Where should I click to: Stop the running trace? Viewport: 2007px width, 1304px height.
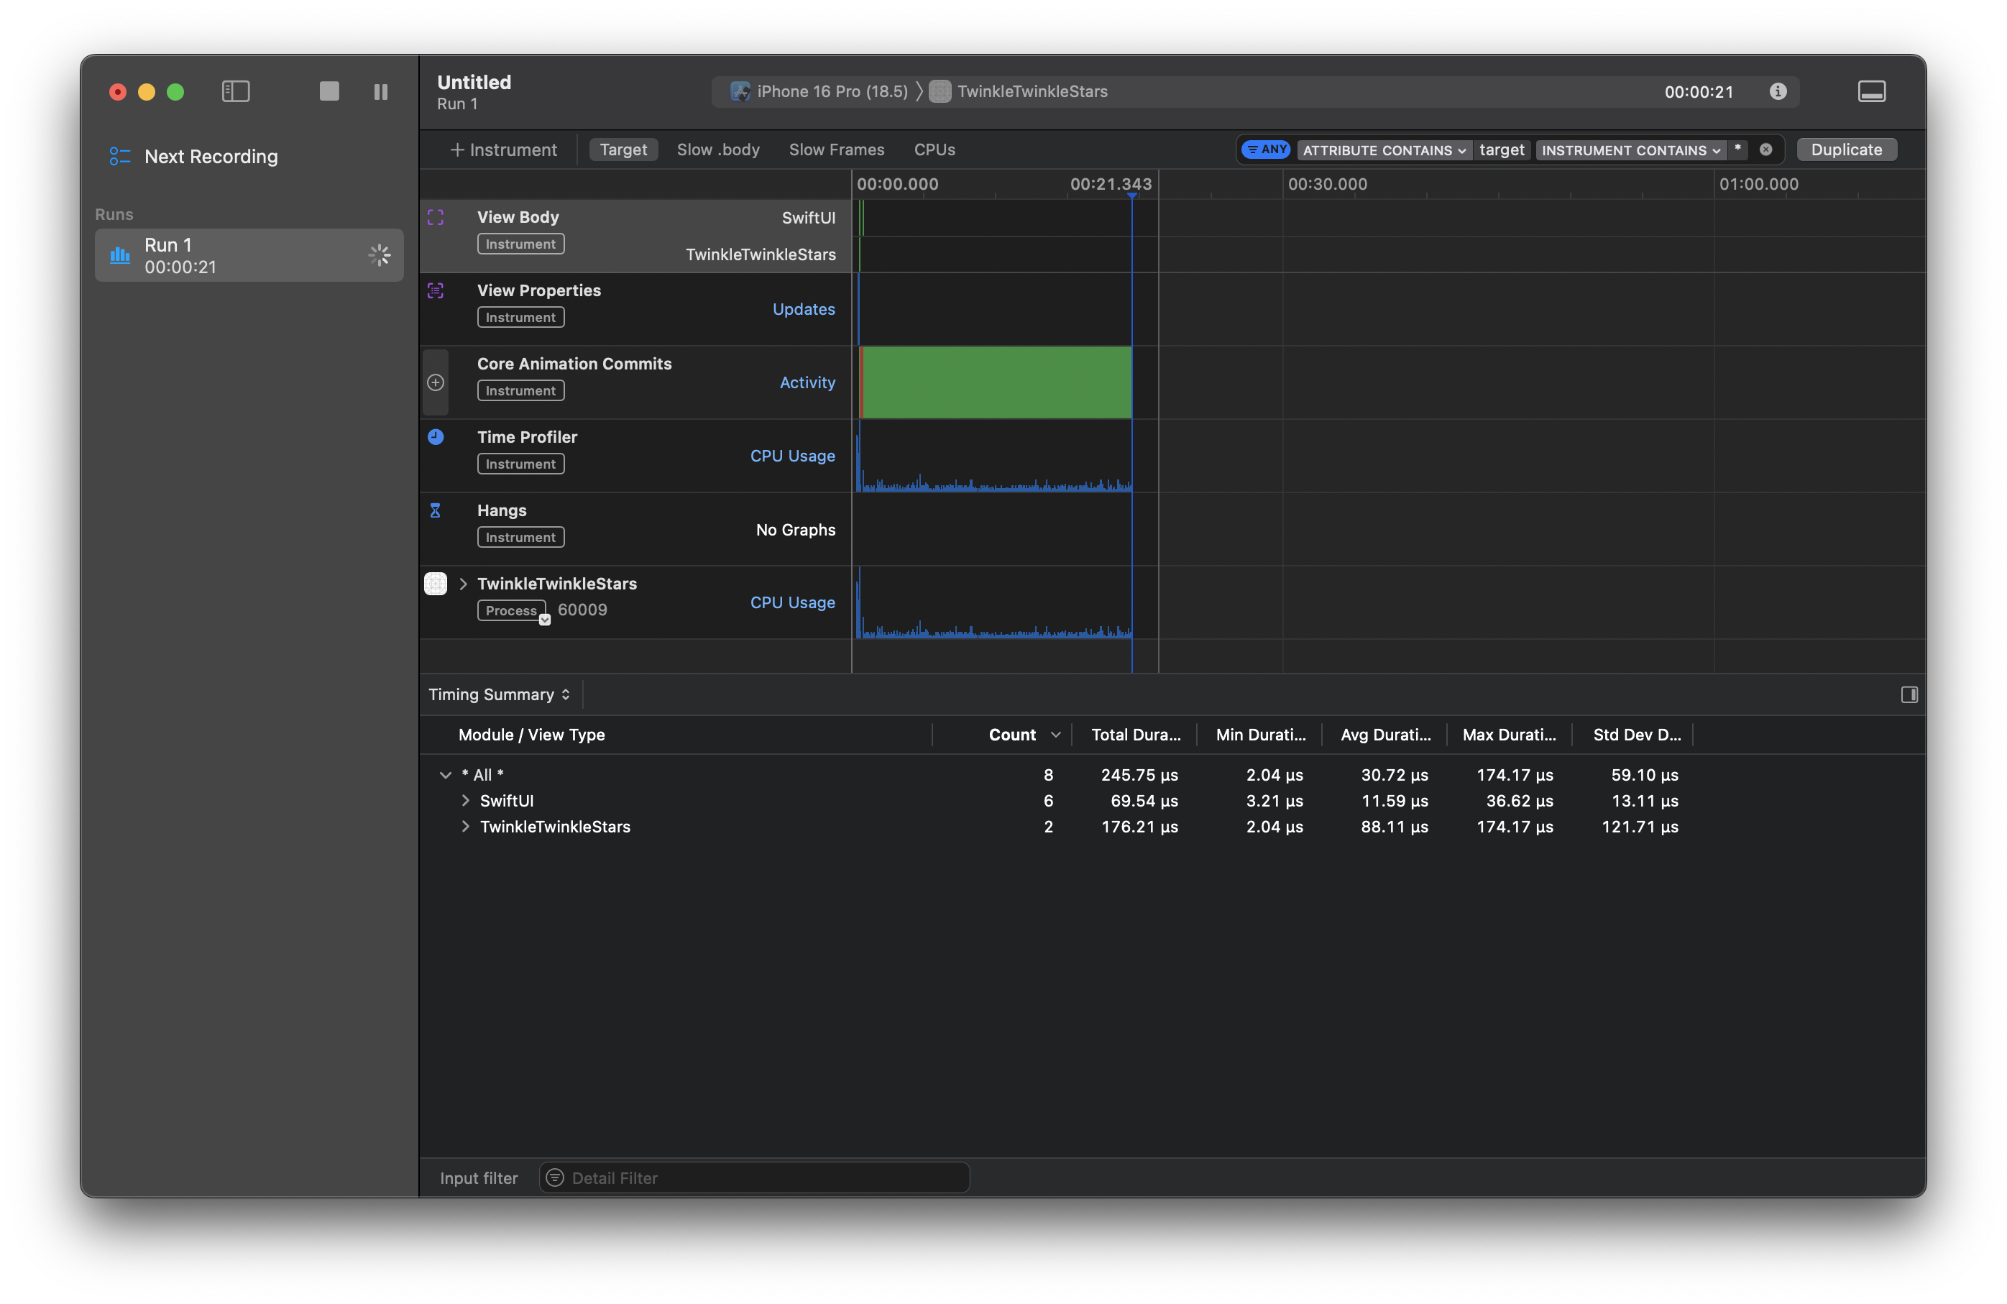coord(328,92)
